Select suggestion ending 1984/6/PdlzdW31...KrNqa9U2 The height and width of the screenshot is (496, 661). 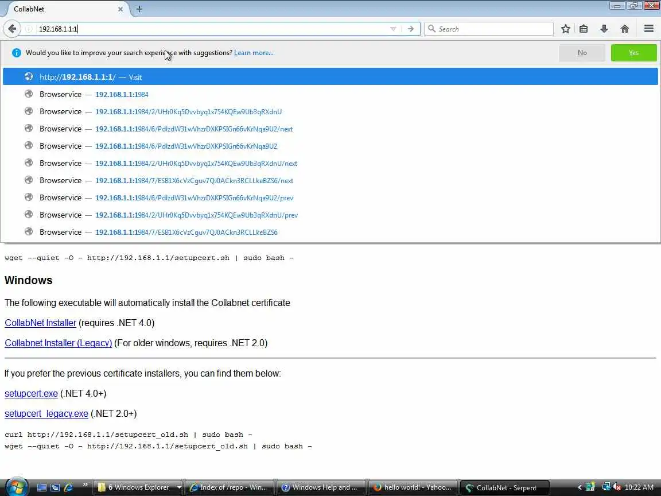click(x=330, y=146)
